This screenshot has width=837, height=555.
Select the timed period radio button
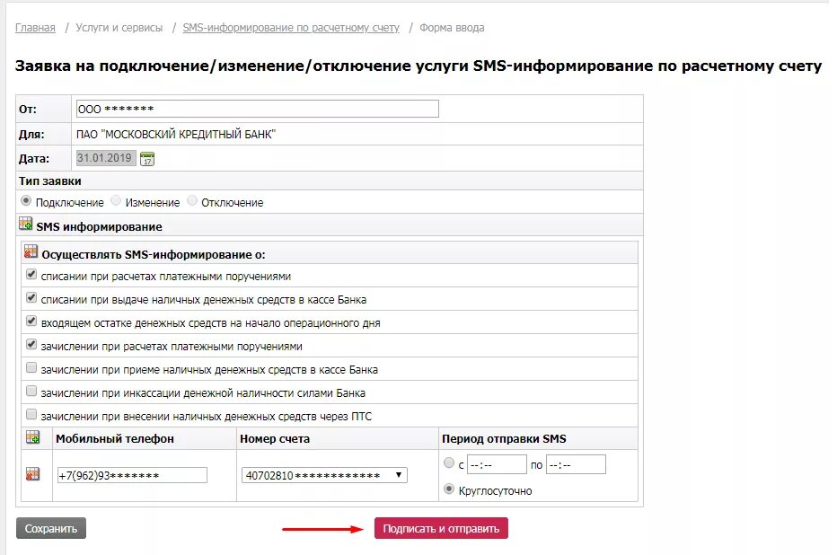pyautogui.click(x=449, y=462)
